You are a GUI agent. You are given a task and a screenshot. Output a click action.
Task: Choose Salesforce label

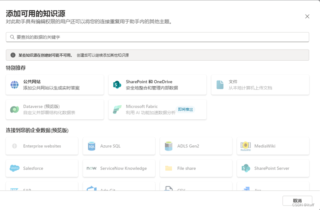[33, 168]
